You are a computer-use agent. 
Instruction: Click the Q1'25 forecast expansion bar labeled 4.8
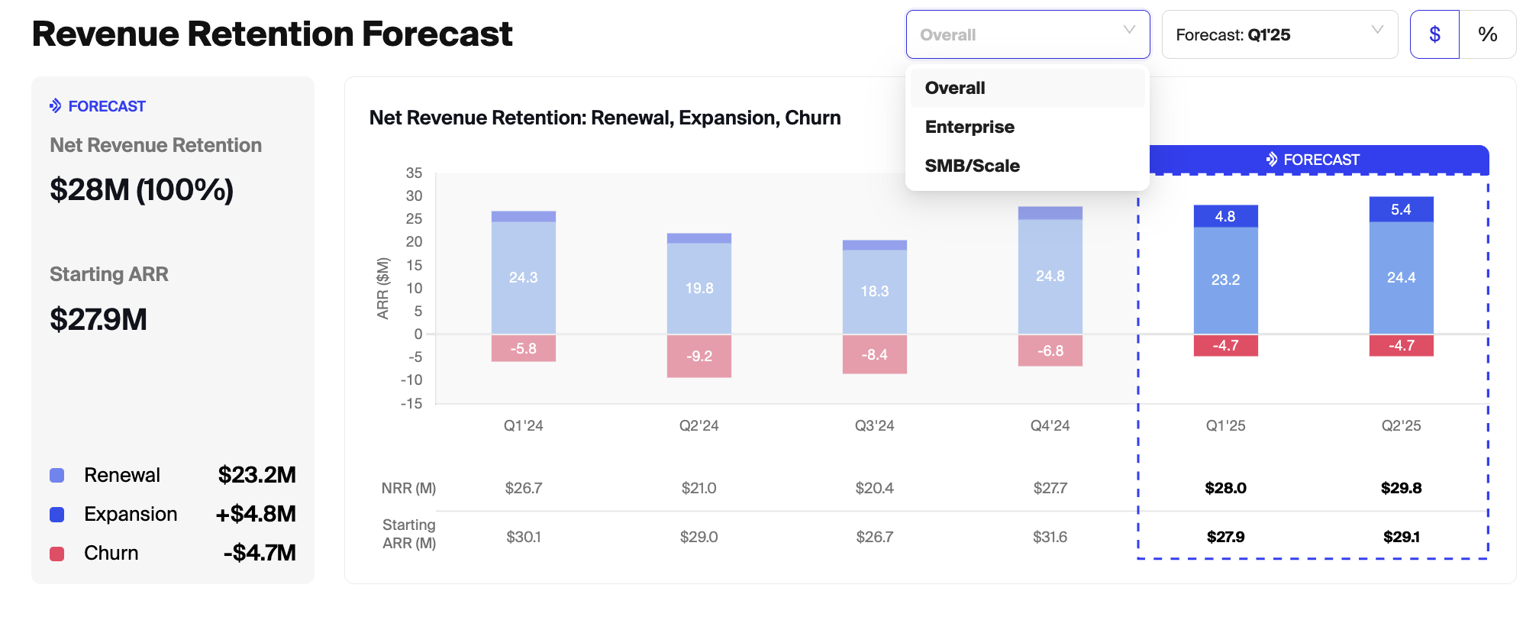[1225, 216]
